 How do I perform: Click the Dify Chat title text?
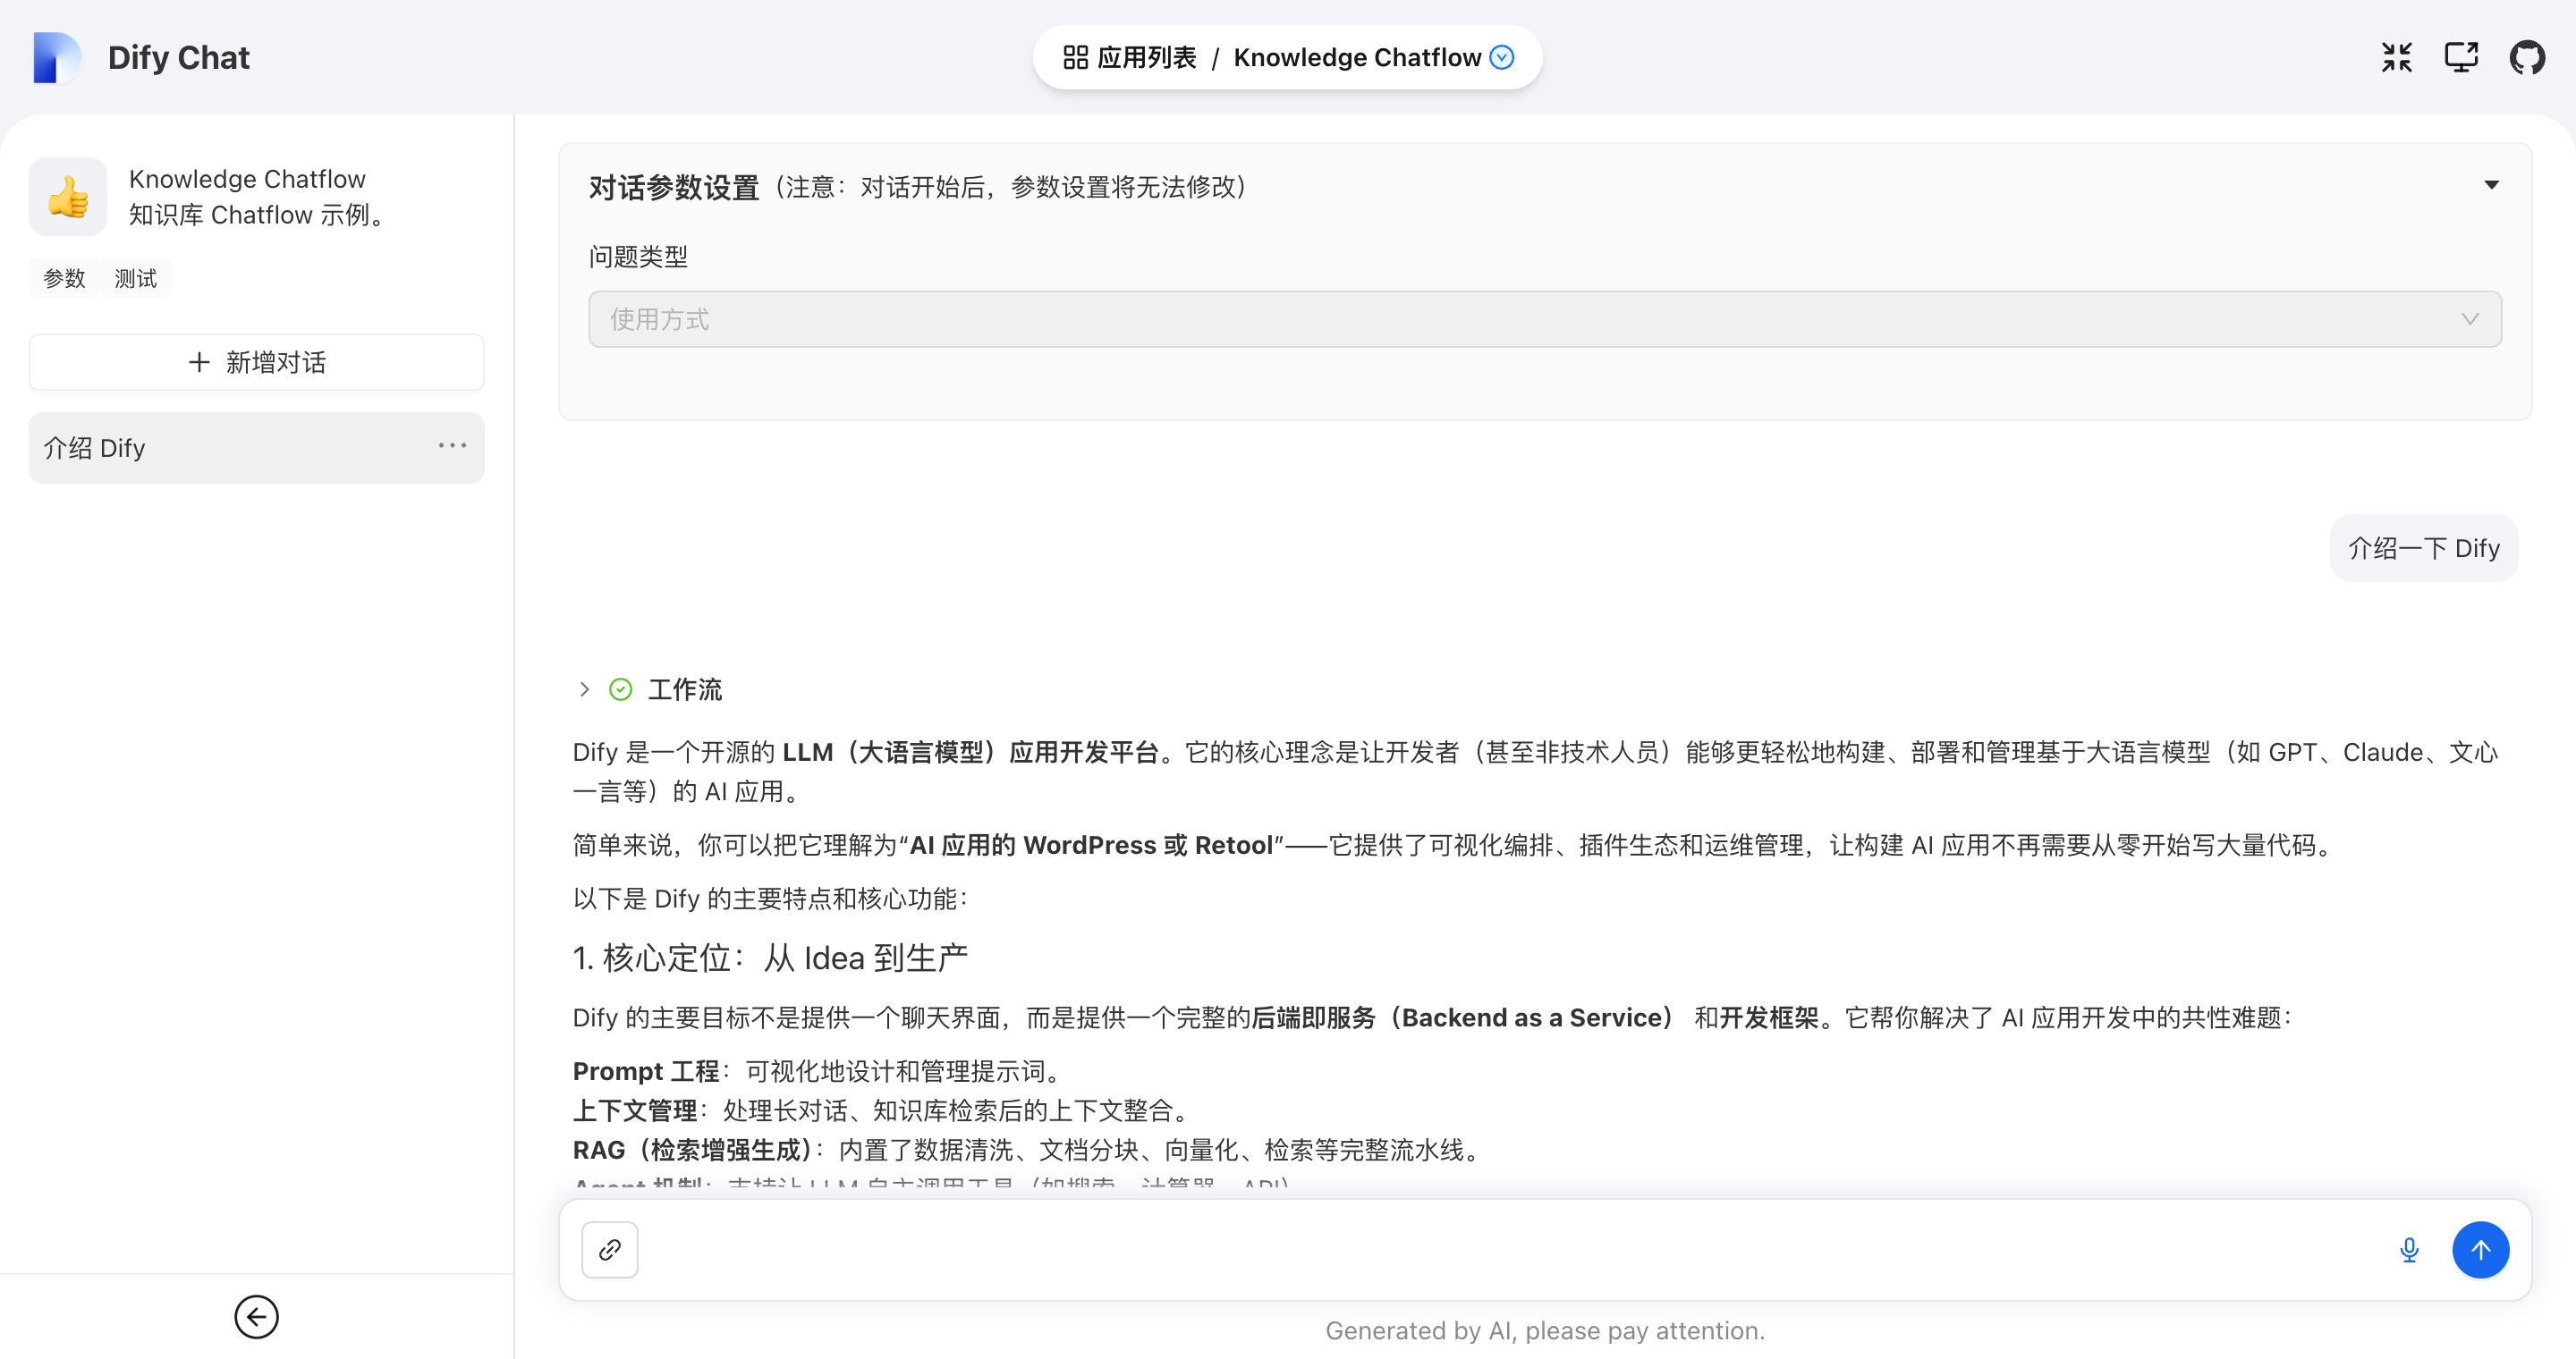tap(179, 58)
